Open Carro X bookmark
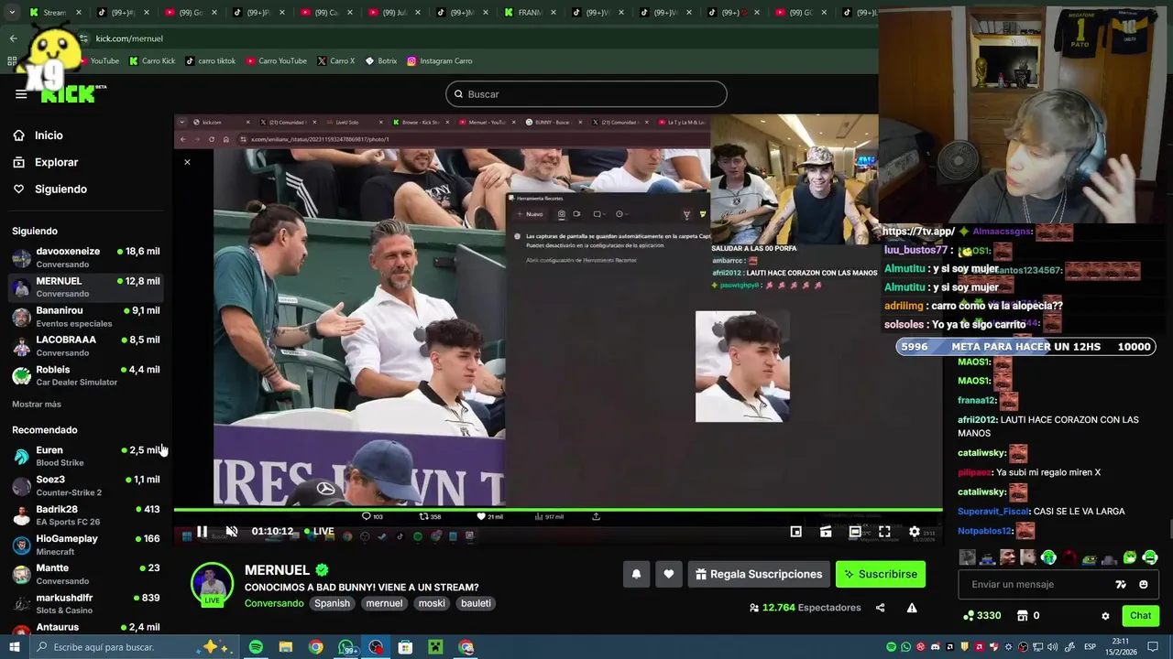This screenshot has width=1173, height=659. click(335, 61)
